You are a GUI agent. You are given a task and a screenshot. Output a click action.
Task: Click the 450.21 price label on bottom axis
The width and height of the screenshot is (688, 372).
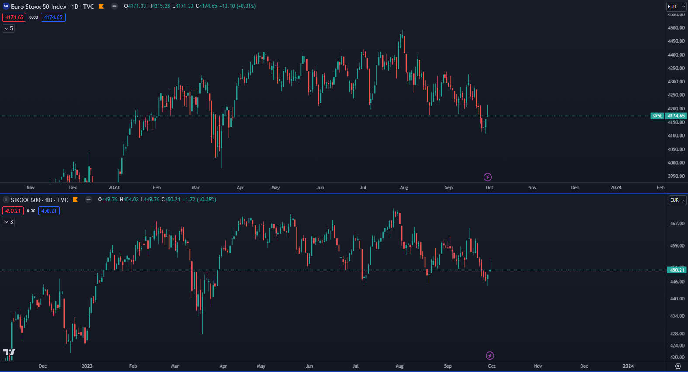tap(677, 270)
